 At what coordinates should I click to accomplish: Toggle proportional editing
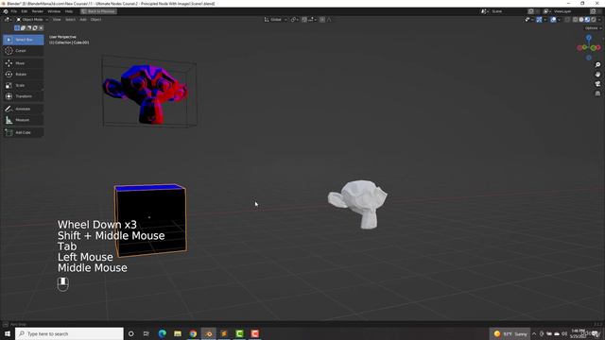tap(322, 20)
